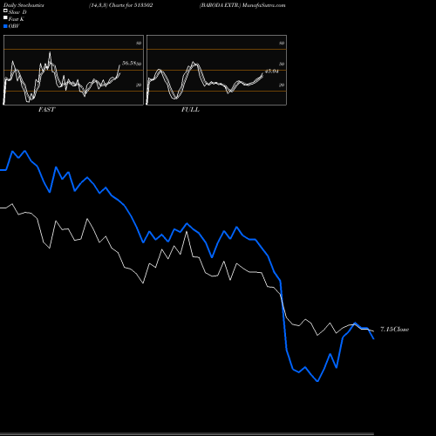Click the 80 axis label in FAST chart
436x436 pixels.
(x=139, y=44)
